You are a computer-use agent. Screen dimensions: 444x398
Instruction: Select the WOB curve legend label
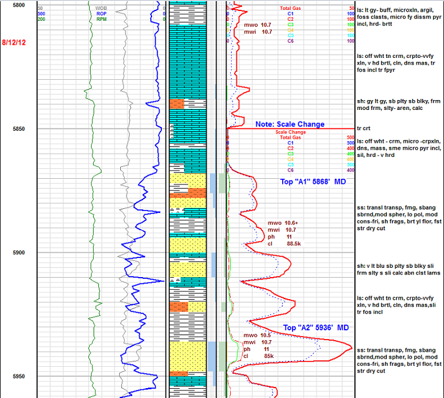click(101, 8)
